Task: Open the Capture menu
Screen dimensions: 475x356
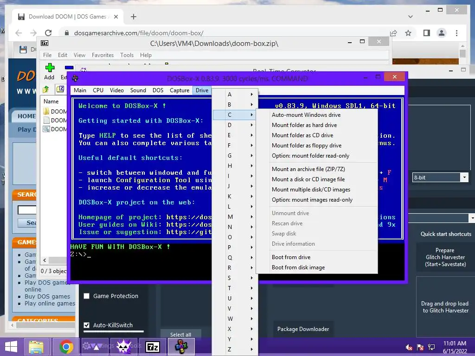Action: pos(180,90)
